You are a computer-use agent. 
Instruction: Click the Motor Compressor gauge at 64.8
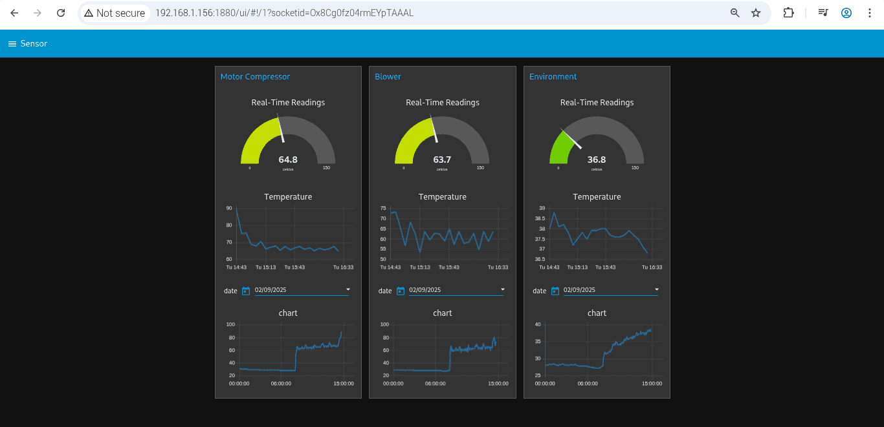tap(288, 142)
